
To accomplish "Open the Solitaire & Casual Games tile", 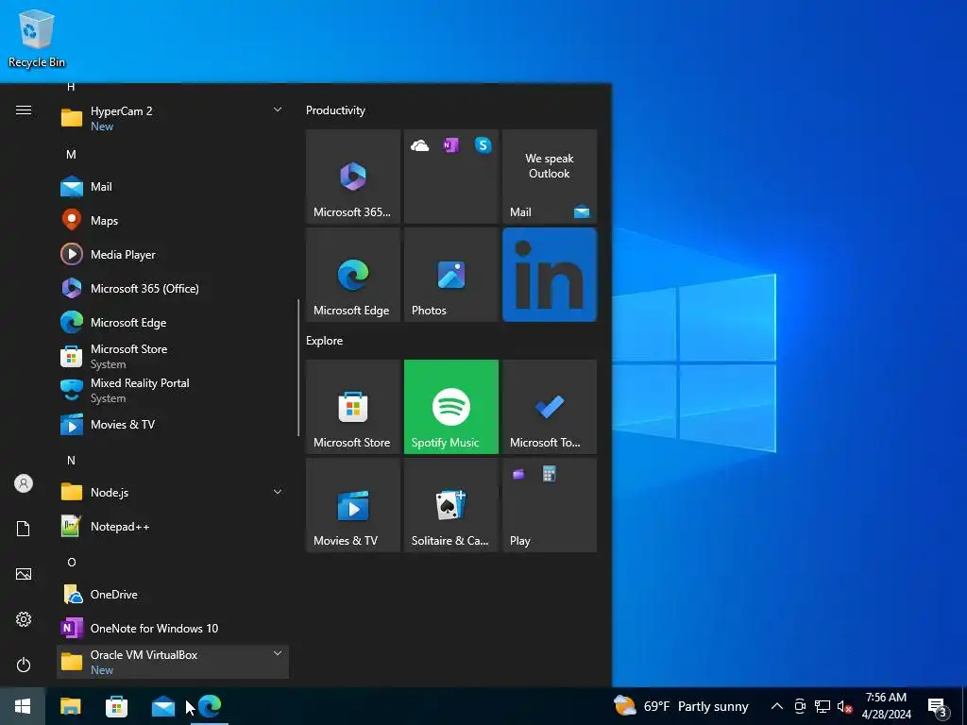I will (450, 505).
